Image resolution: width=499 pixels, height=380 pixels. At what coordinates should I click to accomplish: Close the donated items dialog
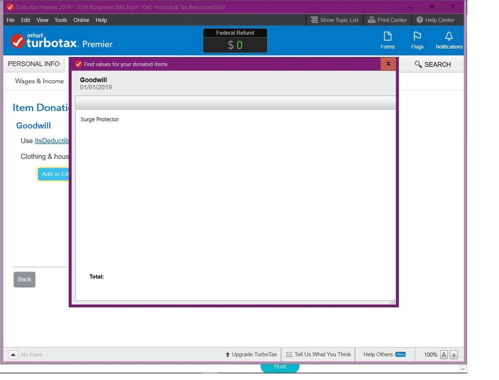(x=388, y=64)
